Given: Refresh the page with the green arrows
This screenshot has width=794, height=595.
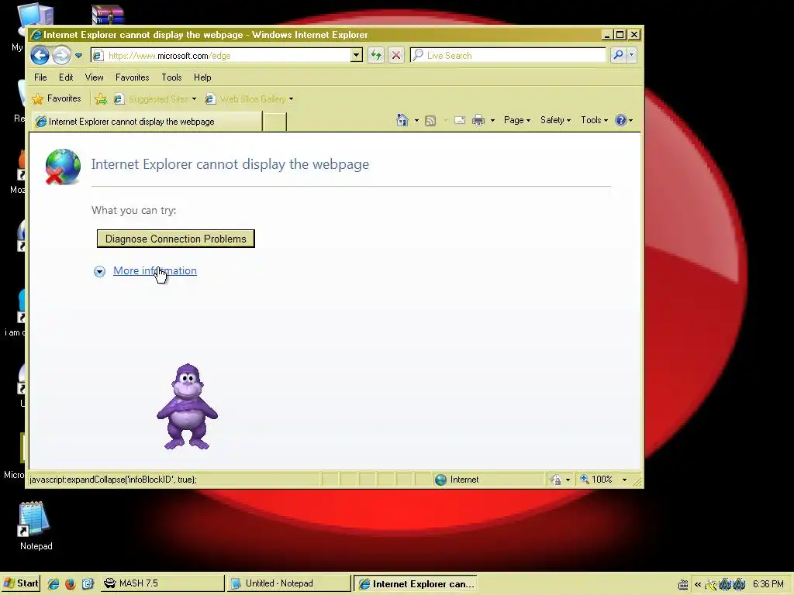Looking at the screenshot, I should (x=376, y=55).
